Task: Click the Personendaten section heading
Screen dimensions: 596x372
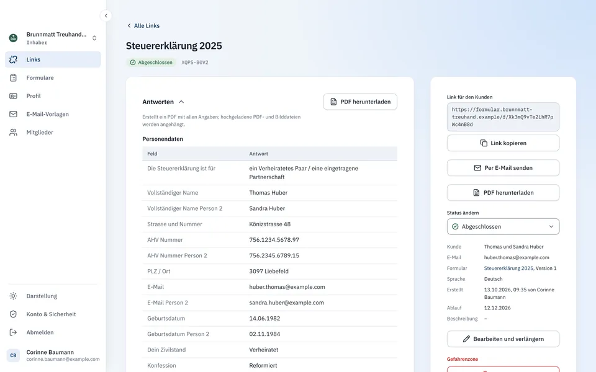Action: pyautogui.click(x=163, y=139)
